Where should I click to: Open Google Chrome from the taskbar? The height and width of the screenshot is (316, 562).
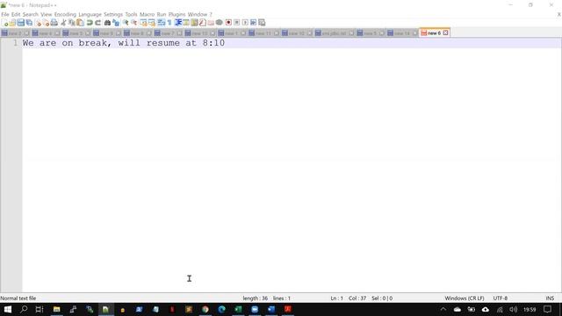tap(205, 309)
